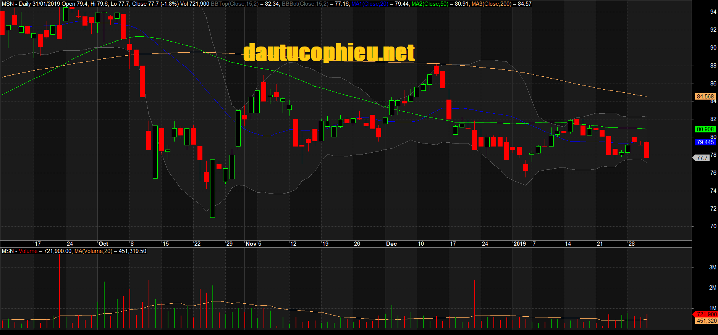Click the orange 451,320 volume average tag
Image resolution: width=718 pixels, height=335 pixels.
click(706, 321)
